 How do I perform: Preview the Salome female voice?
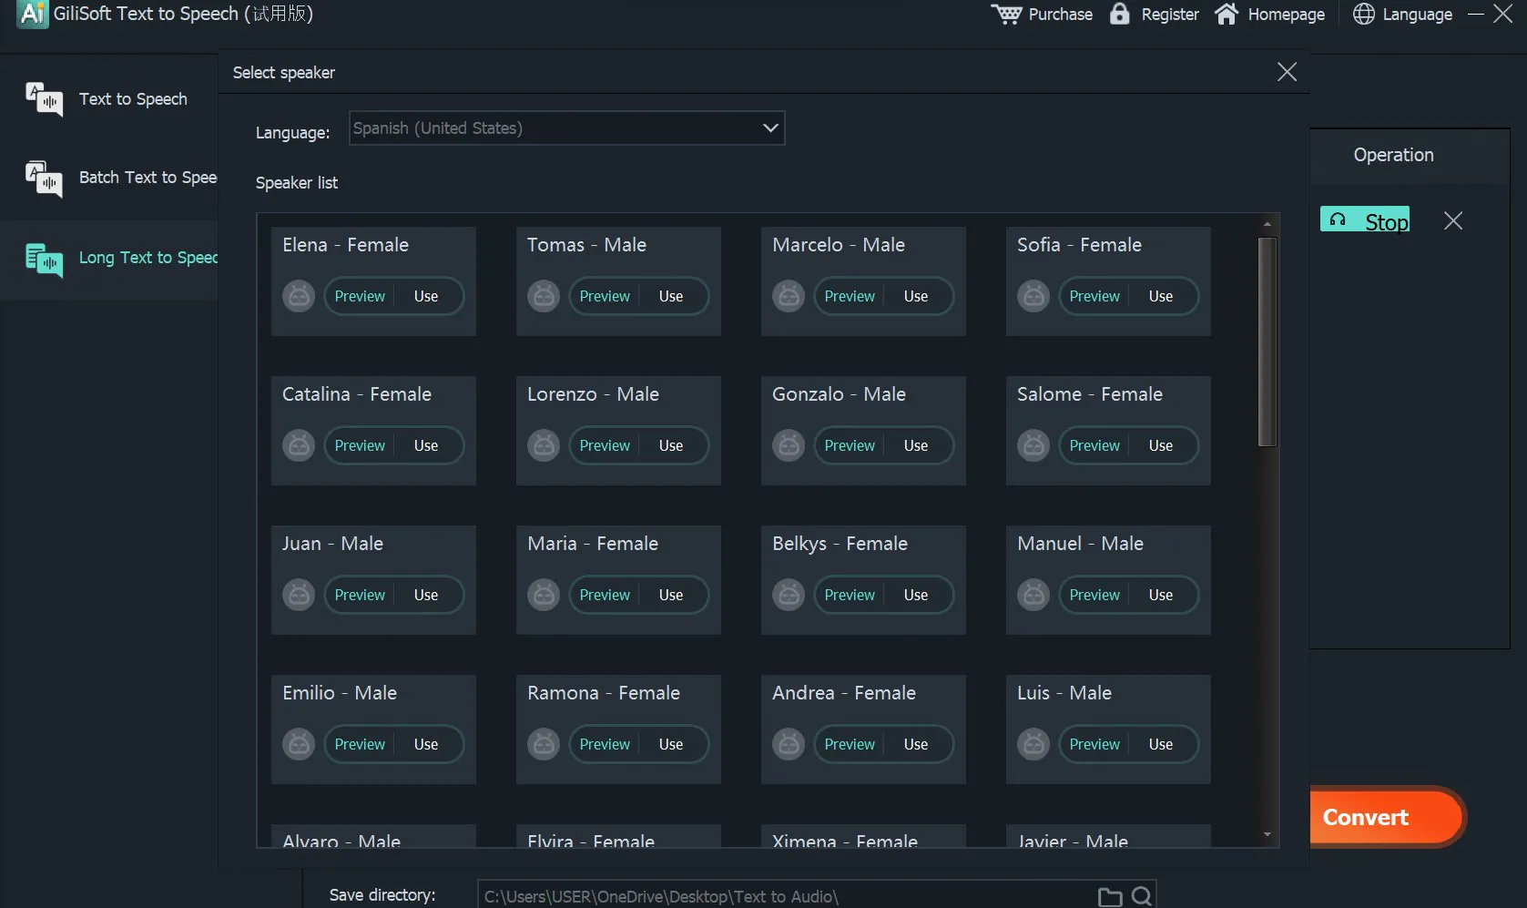(x=1094, y=445)
